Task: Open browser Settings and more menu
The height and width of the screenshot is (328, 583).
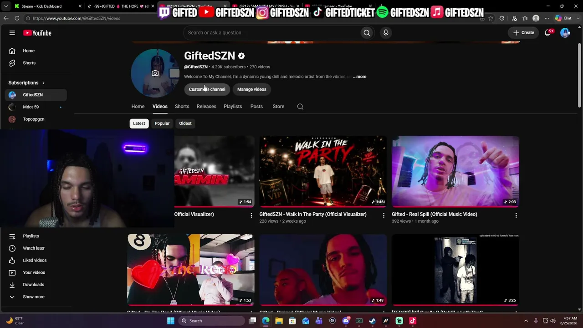Action: tap(547, 18)
